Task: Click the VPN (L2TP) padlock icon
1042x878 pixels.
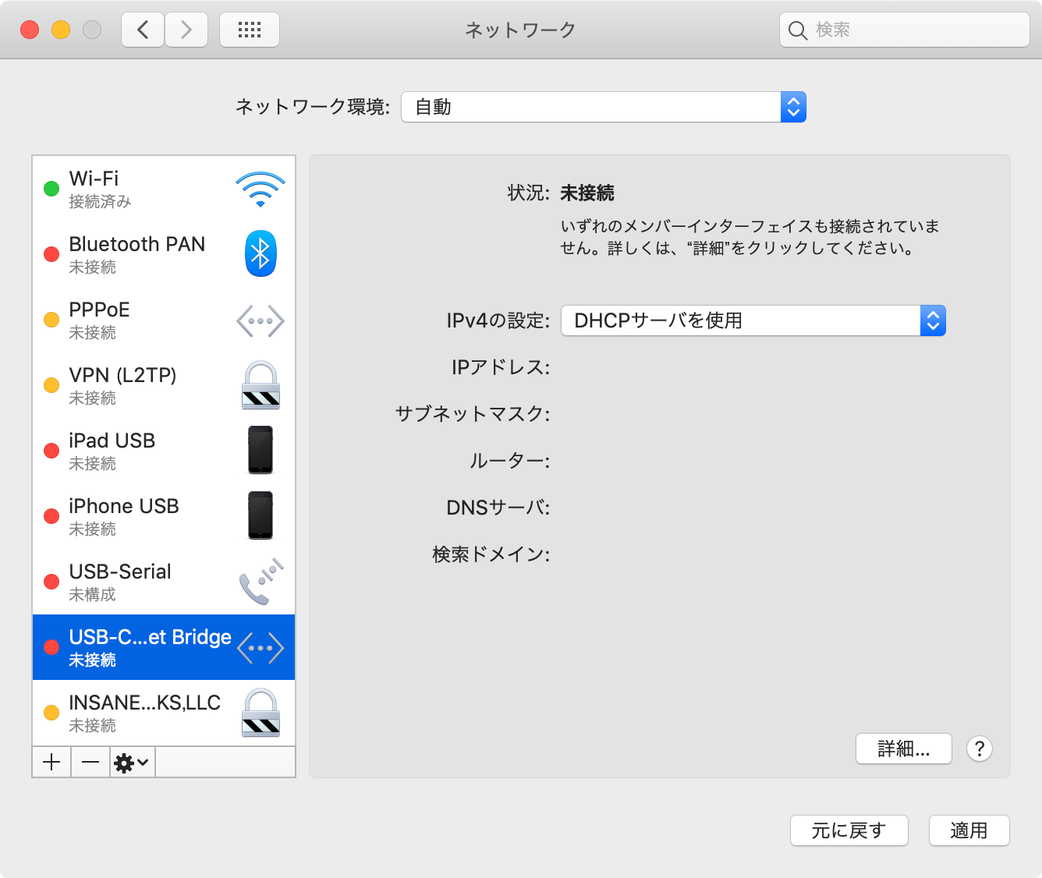Action: (x=260, y=385)
